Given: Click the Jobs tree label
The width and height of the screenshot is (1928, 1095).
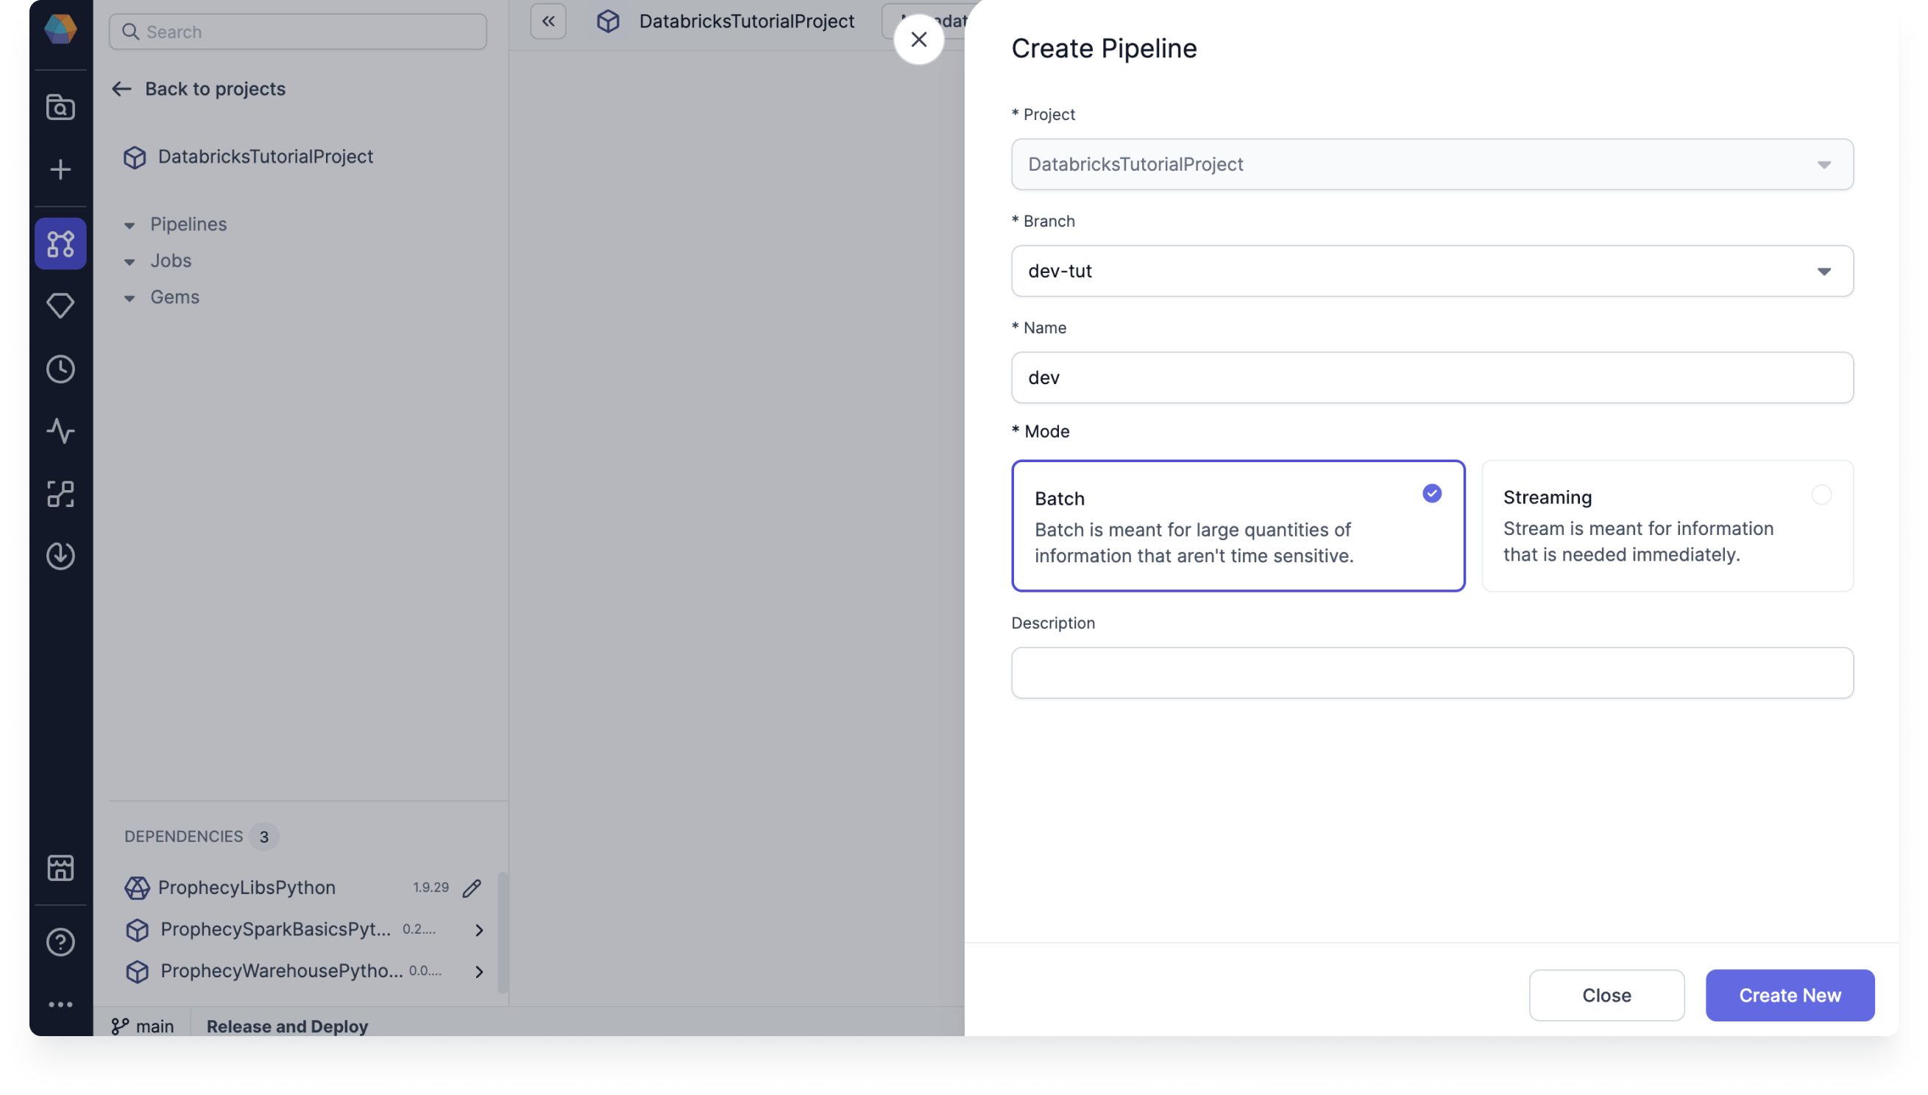Looking at the screenshot, I should [x=171, y=261].
